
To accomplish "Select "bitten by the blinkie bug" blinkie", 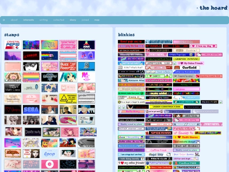I will 186,72.
